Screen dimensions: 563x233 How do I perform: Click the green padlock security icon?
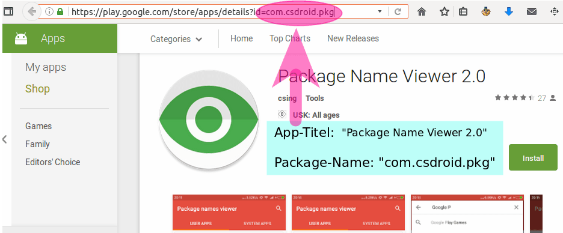point(60,12)
